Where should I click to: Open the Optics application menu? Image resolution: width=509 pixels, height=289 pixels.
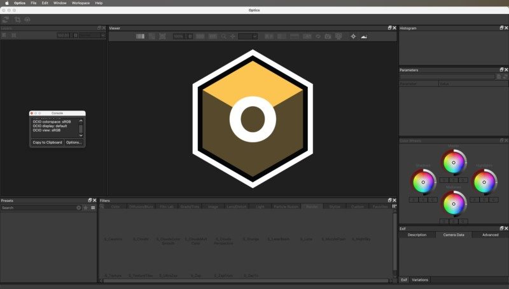pos(20,3)
